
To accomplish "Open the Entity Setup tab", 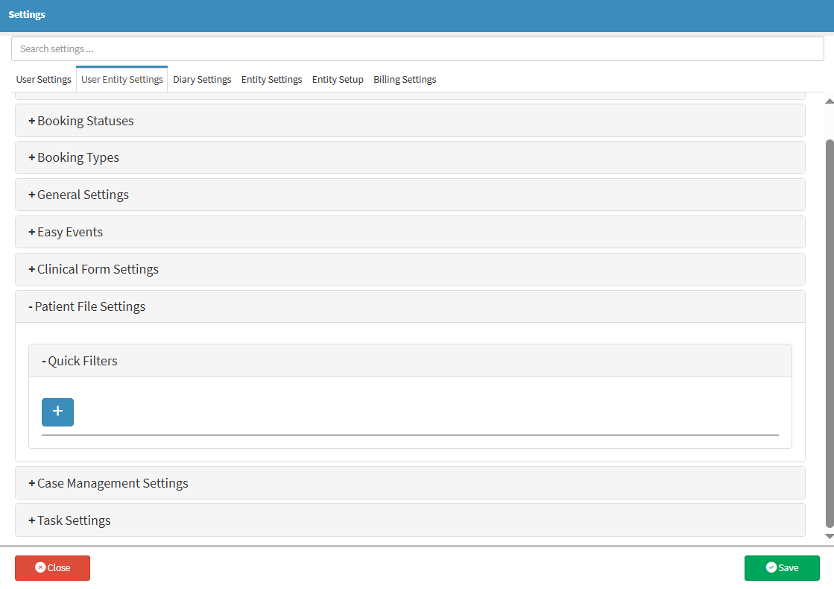I will [x=338, y=80].
